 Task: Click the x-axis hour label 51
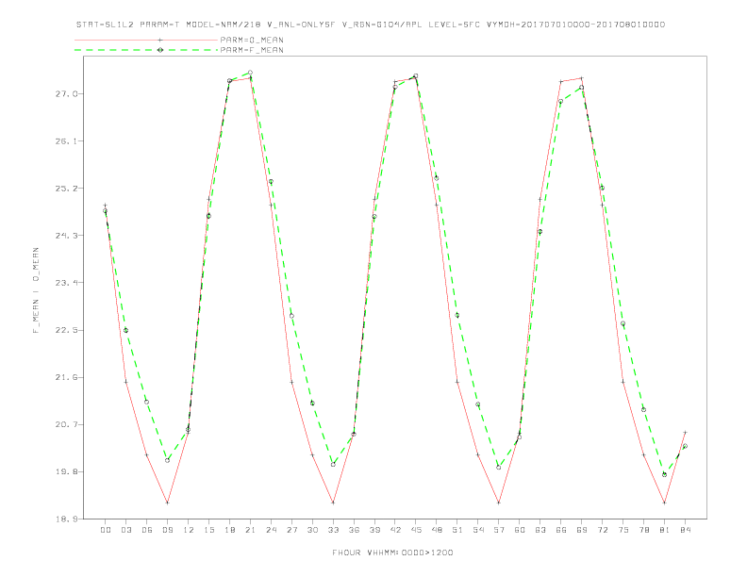pos(457,530)
